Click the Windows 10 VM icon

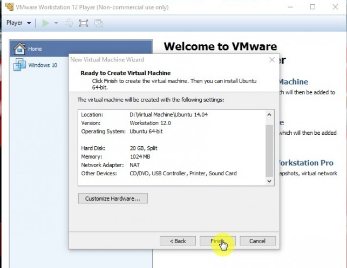(19, 65)
